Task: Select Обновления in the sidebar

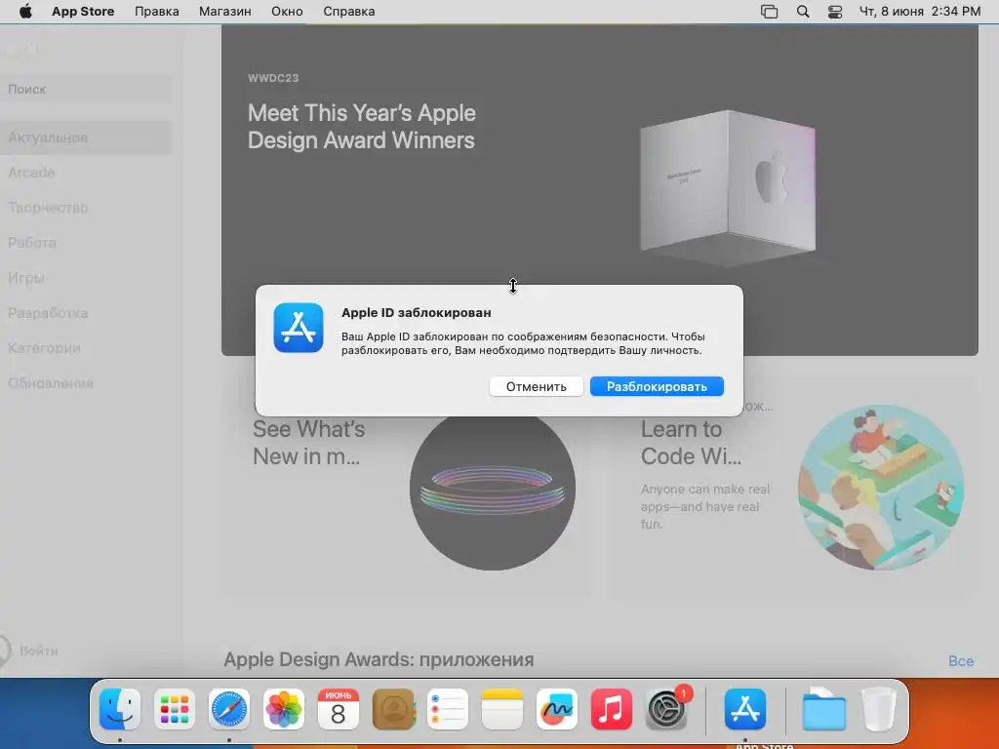Action: pos(86,382)
